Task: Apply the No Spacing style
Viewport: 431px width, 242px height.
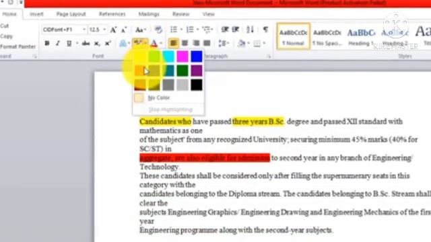Action: (327, 36)
